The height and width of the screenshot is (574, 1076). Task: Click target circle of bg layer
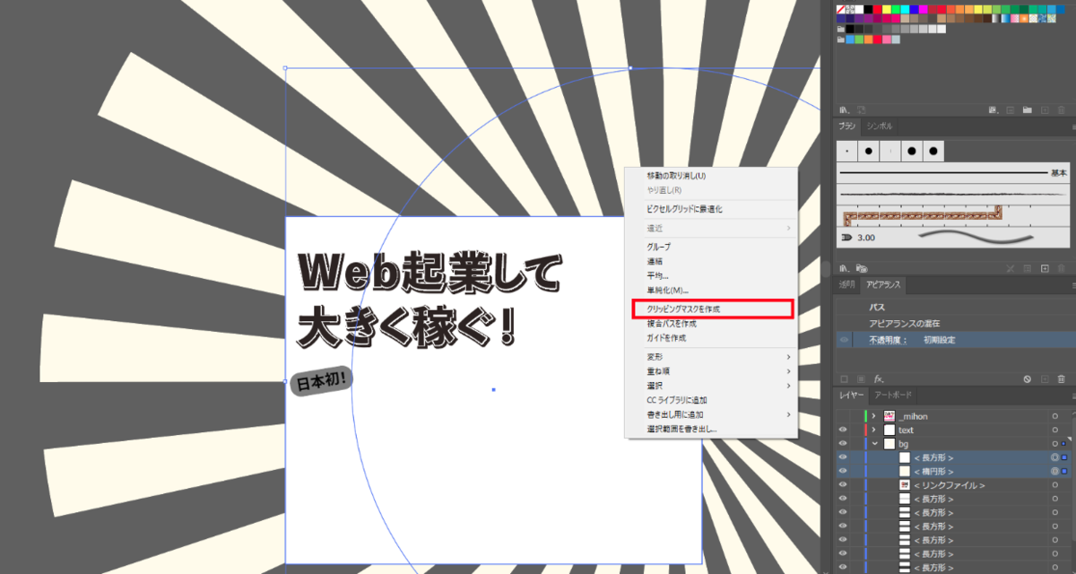point(1054,444)
